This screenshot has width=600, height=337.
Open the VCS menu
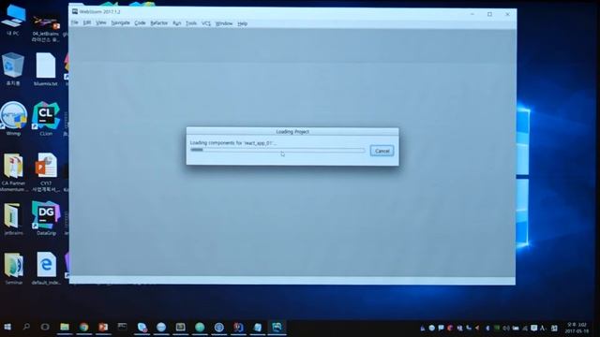point(206,23)
